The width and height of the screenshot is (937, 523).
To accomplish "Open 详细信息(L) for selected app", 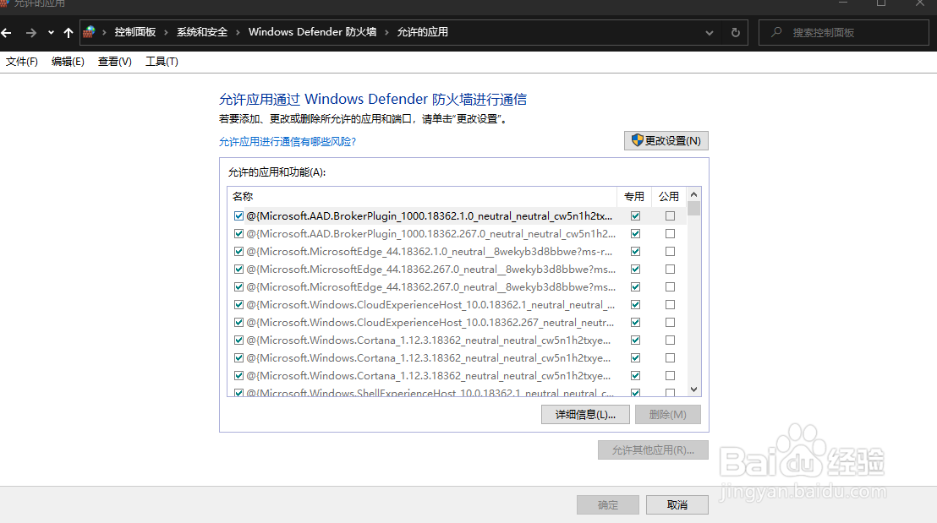I will click(x=585, y=414).
